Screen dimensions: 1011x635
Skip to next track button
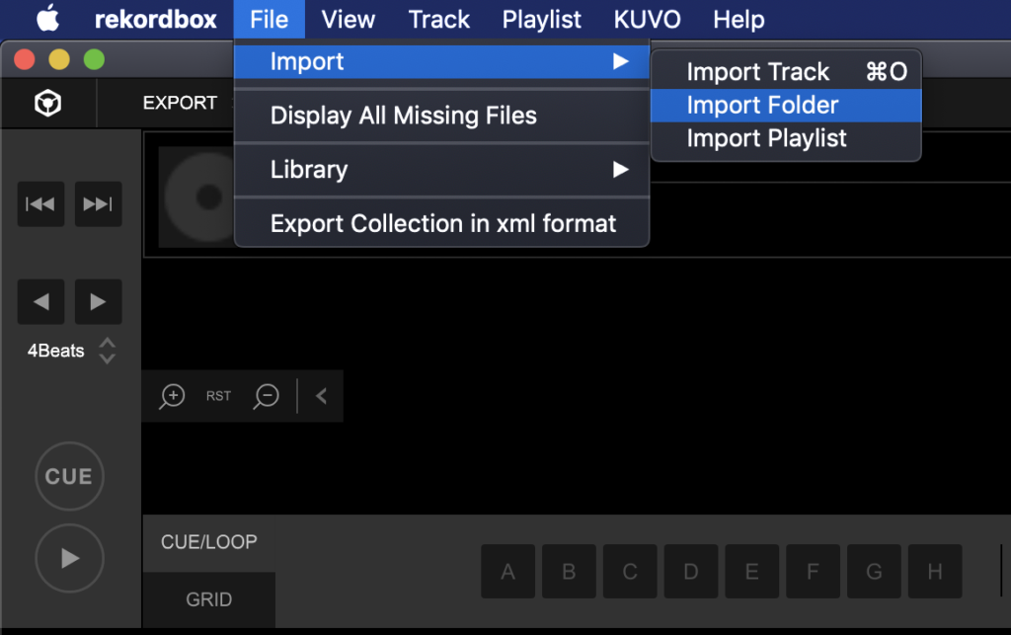[x=98, y=204]
